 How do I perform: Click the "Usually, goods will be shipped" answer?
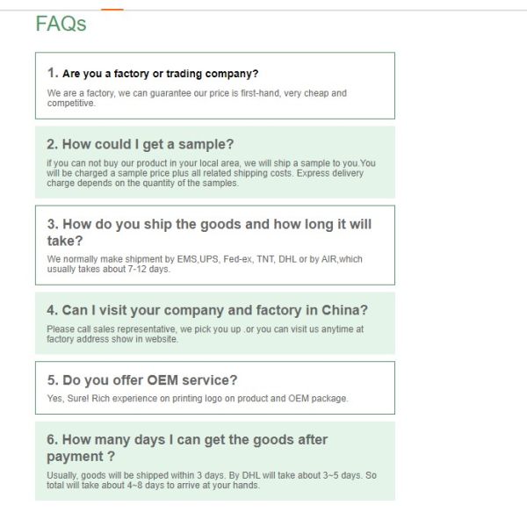(x=211, y=480)
